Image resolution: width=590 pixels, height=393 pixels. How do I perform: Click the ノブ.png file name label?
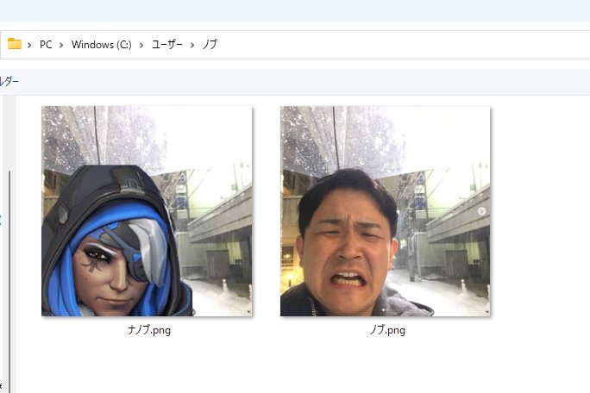click(387, 330)
